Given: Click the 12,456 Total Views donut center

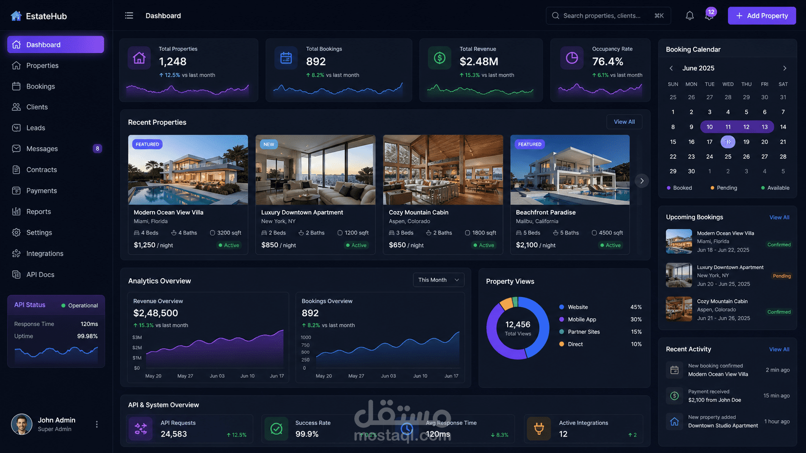Looking at the screenshot, I should tap(518, 328).
